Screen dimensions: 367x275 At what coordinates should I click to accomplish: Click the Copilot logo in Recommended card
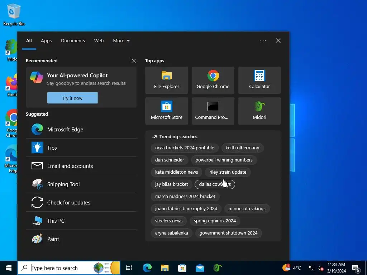[x=37, y=77]
